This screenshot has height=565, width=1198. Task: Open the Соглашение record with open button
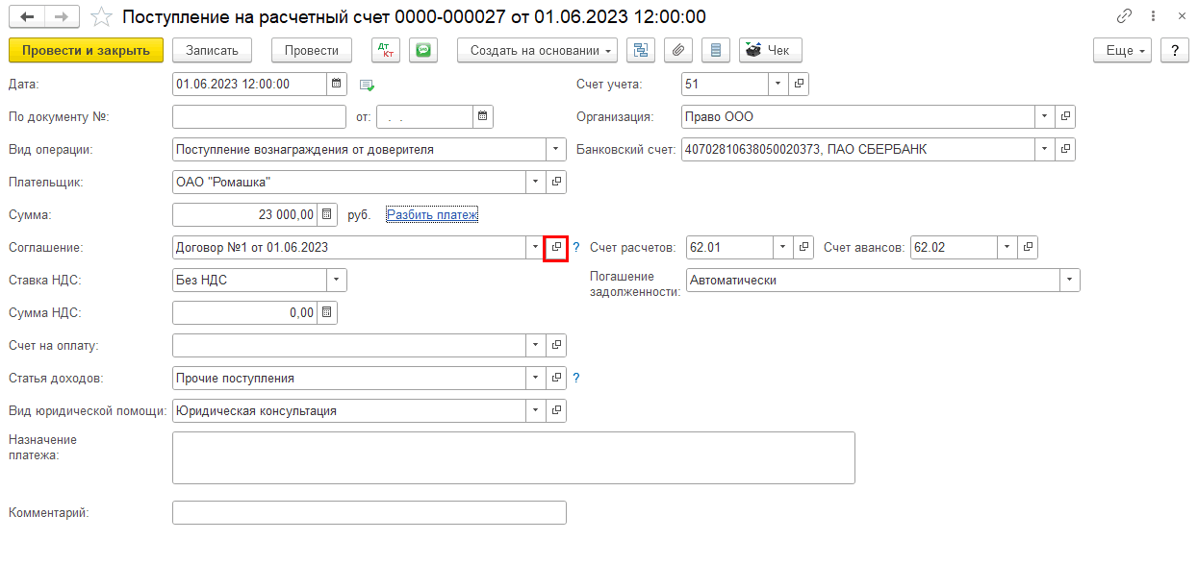[x=556, y=247]
